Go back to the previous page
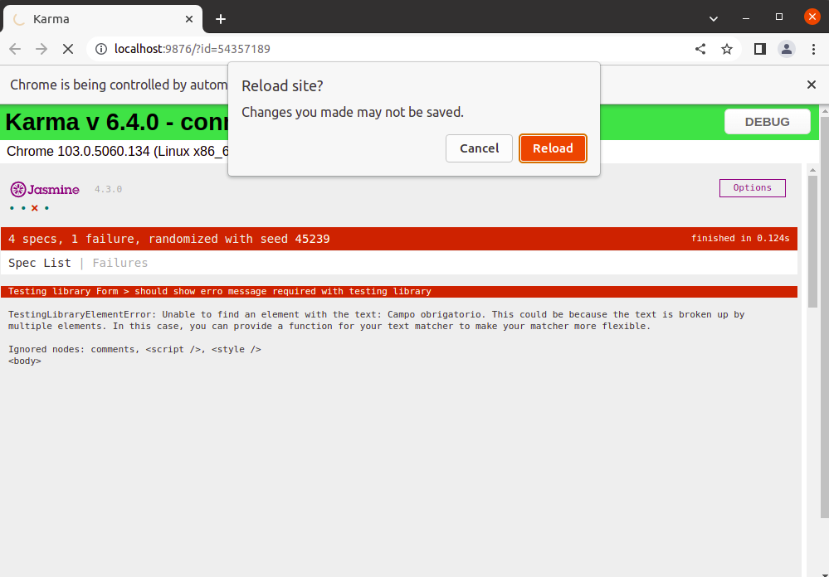Image resolution: width=829 pixels, height=577 pixels. [x=15, y=49]
